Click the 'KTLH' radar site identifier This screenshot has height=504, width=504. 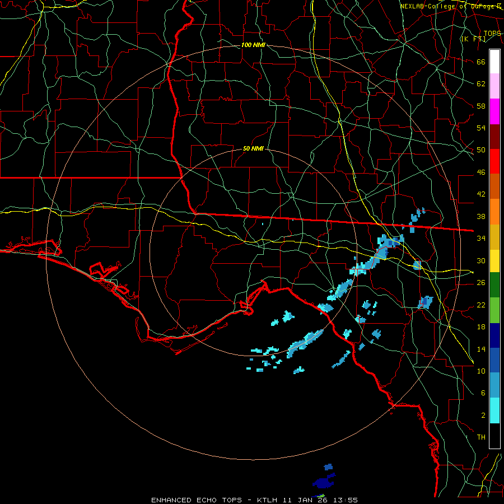point(268,500)
